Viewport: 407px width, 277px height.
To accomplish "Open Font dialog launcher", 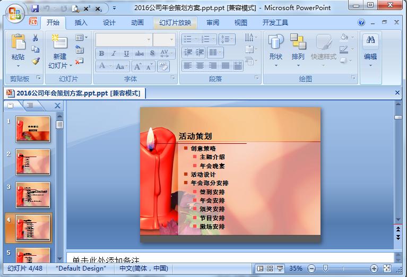I will tap(172, 77).
